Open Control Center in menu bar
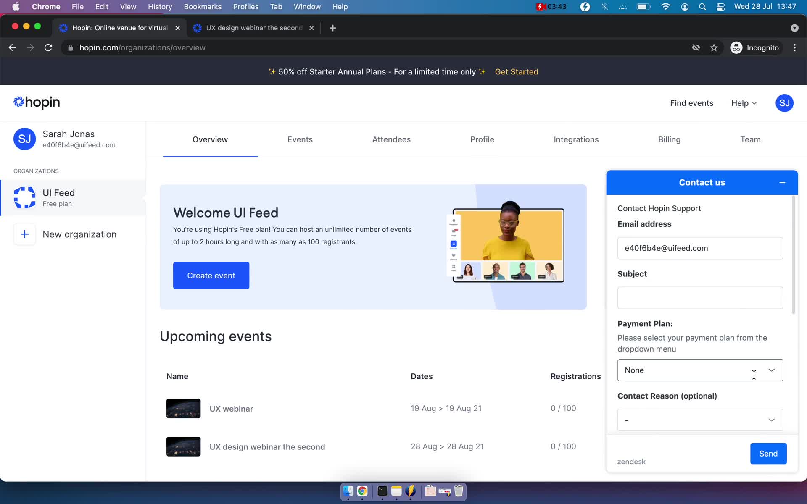This screenshot has width=807, height=504. (720, 7)
